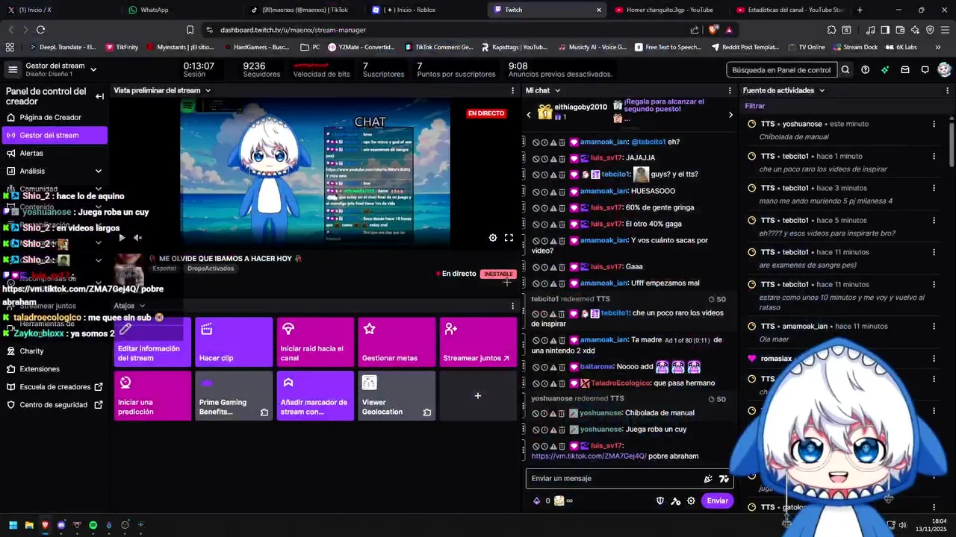Image resolution: width=956 pixels, height=537 pixels.
Task: Open stream preview settings gear
Action: click(x=493, y=238)
